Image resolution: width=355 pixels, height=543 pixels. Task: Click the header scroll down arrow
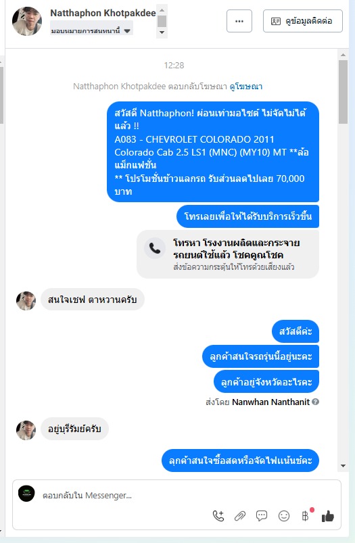coord(162,32)
